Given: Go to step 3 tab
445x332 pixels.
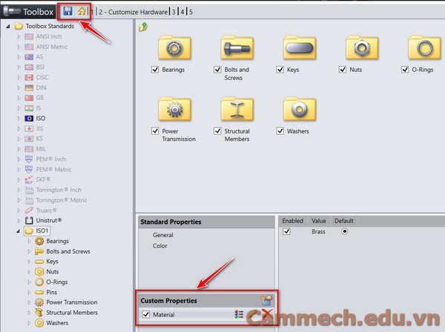Looking at the screenshot, I should click(x=174, y=12).
